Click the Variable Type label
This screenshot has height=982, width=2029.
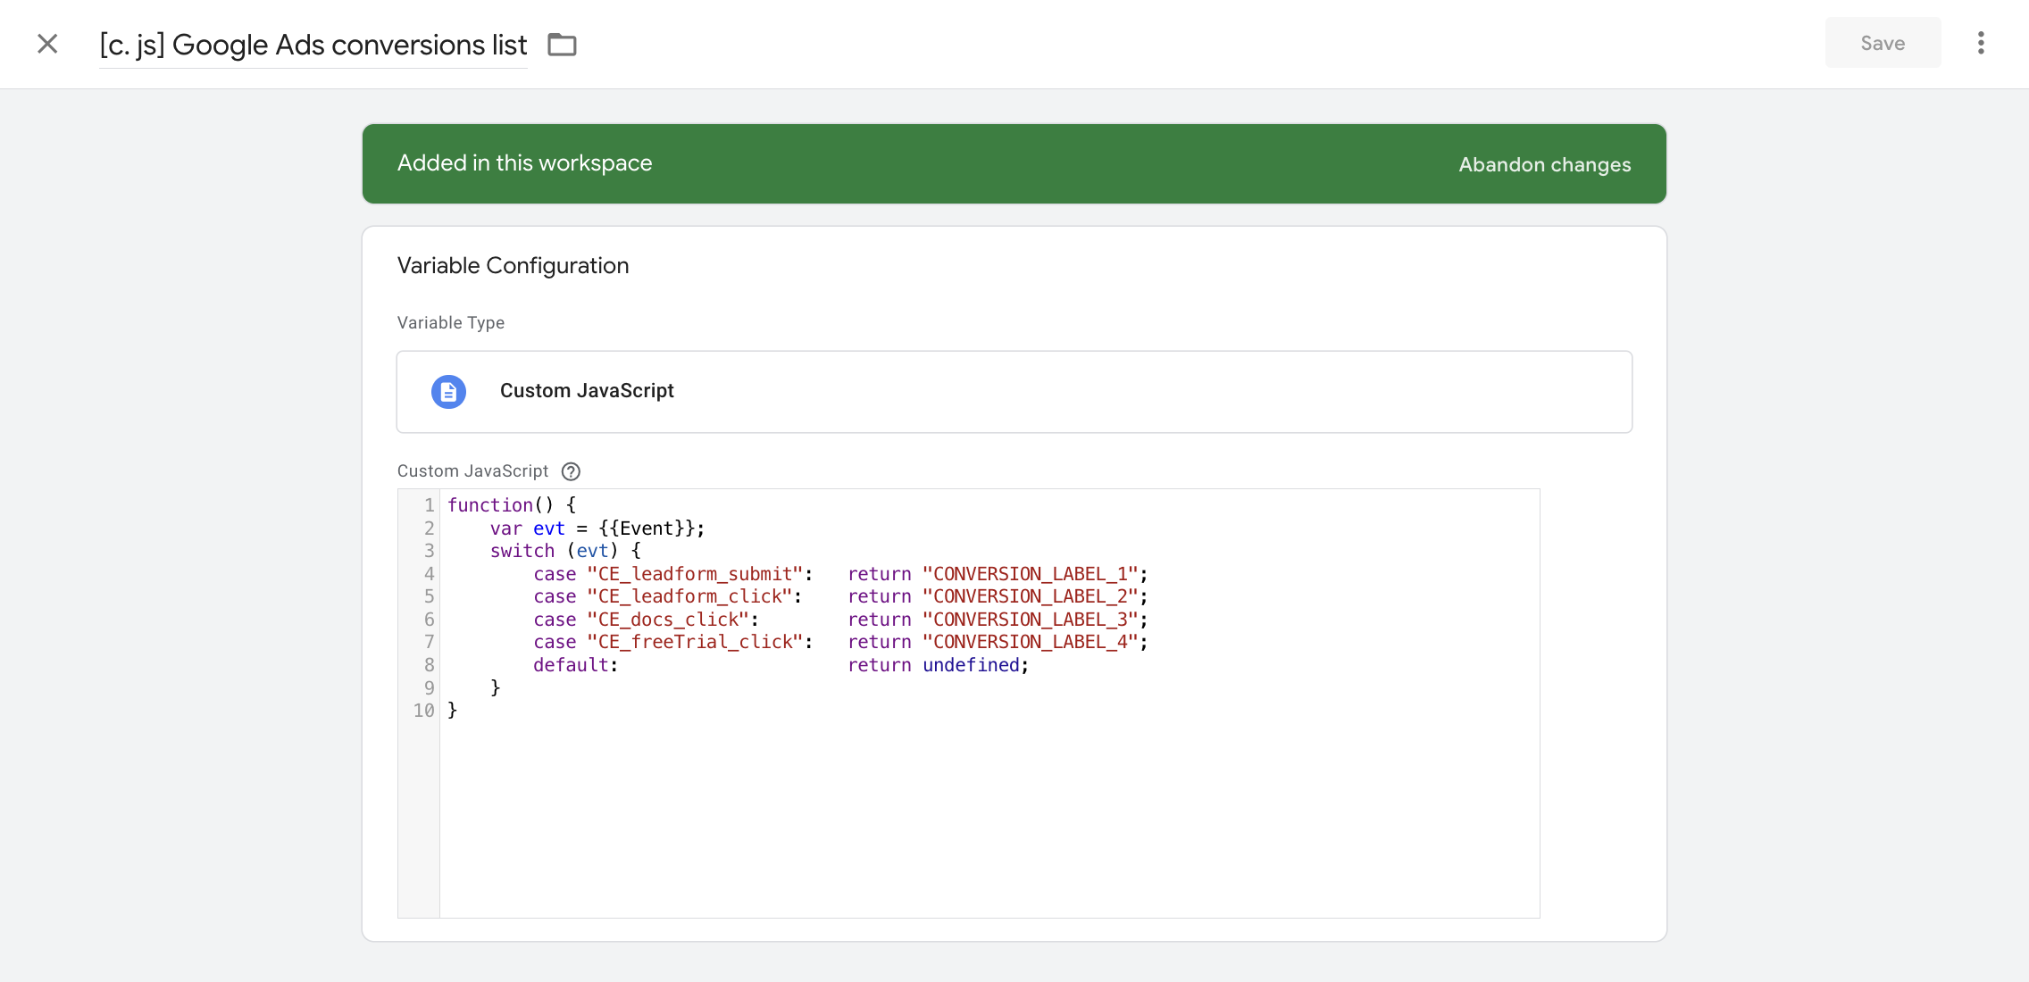click(451, 323)
